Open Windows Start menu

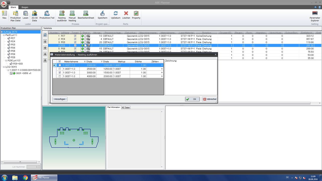click(x=4, y=178)
